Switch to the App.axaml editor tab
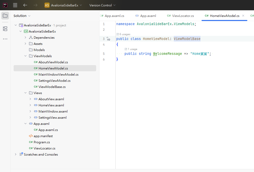The height and width of the screenshot is (172, 254). pyautogui.click(x=146, y=16)
